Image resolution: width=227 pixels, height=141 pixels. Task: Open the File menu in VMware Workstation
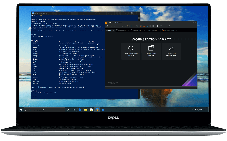[x=107, y=26]
